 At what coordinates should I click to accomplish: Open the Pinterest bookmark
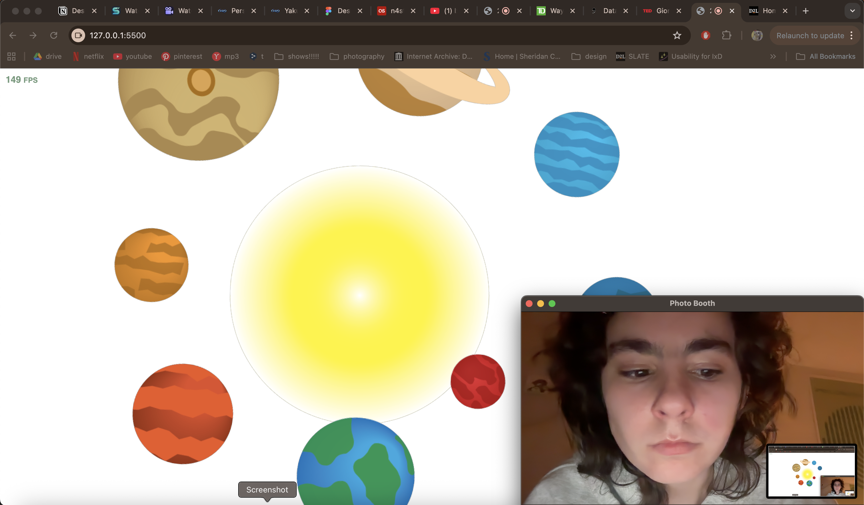[181, 56]
